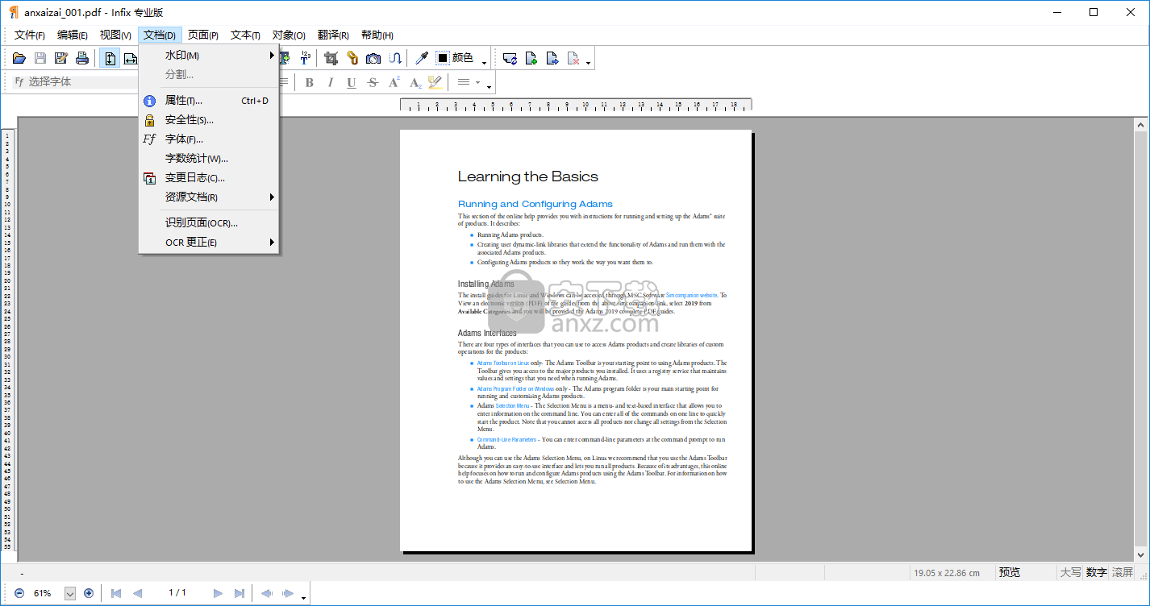1150x606 pixels.
Task: Click the camera Snapshot tool icon
Action: pyautogui.click(x=373, y=58)
